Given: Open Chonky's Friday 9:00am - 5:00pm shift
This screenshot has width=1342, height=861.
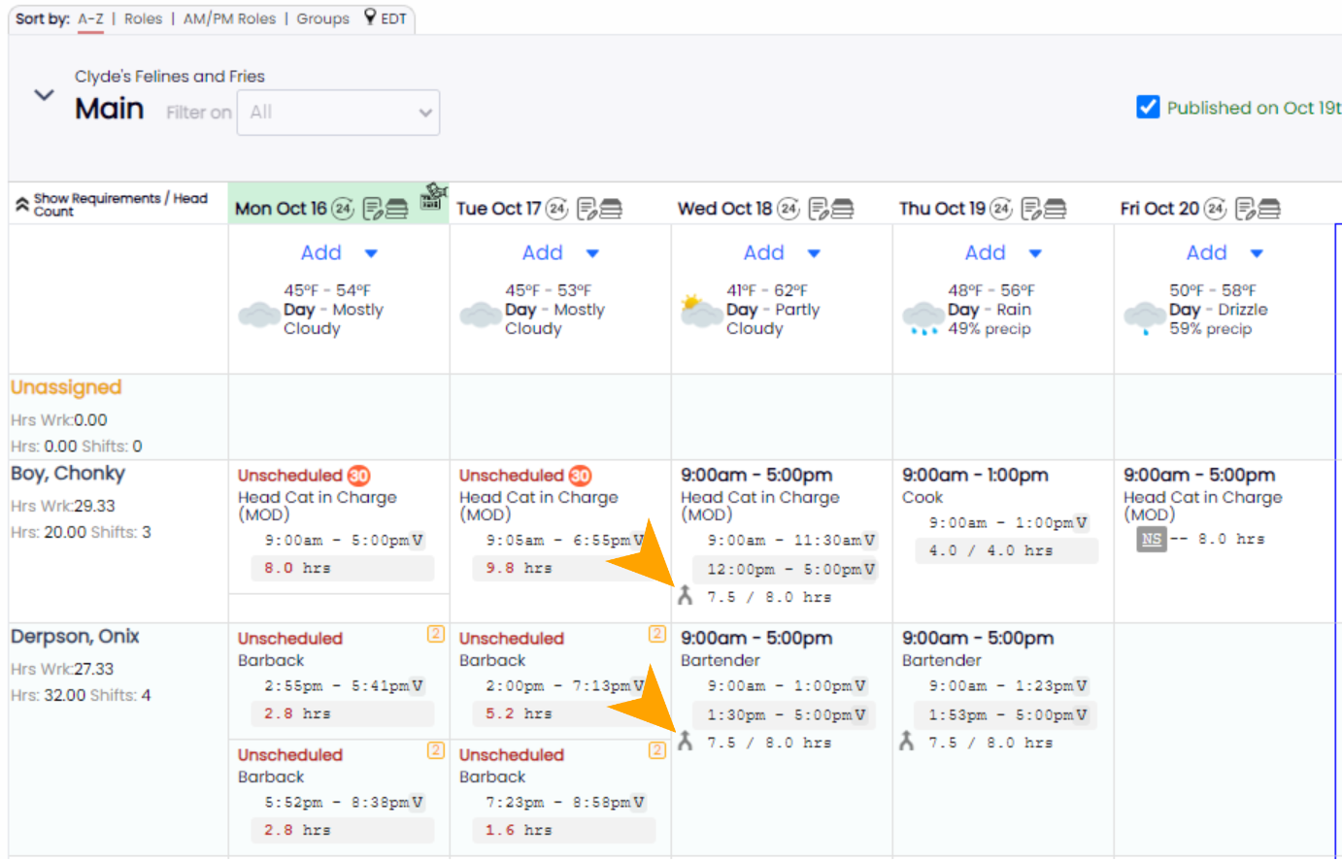Looking at the screenshot, I should coord(1199,475).
